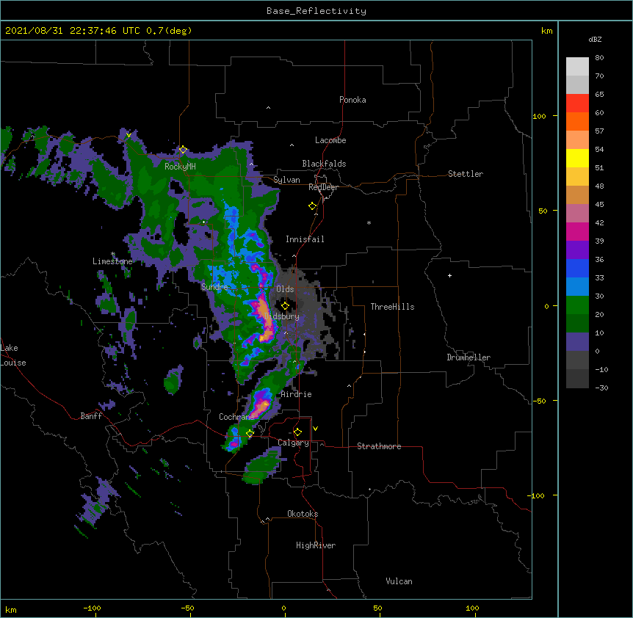Select the lightest gray 70-80 dBZ legend band
This screenshot has height=618, width=633.
coord(577,67)
